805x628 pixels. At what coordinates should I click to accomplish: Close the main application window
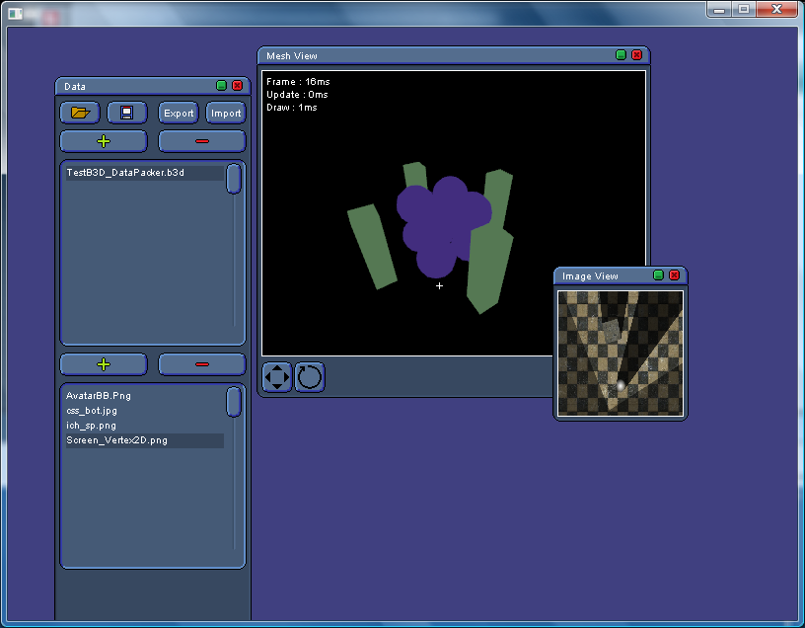[777, 9]
